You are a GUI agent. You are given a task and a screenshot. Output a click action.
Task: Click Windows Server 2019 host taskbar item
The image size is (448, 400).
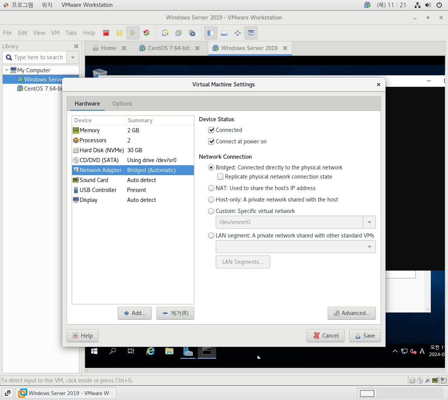(66, 393)
